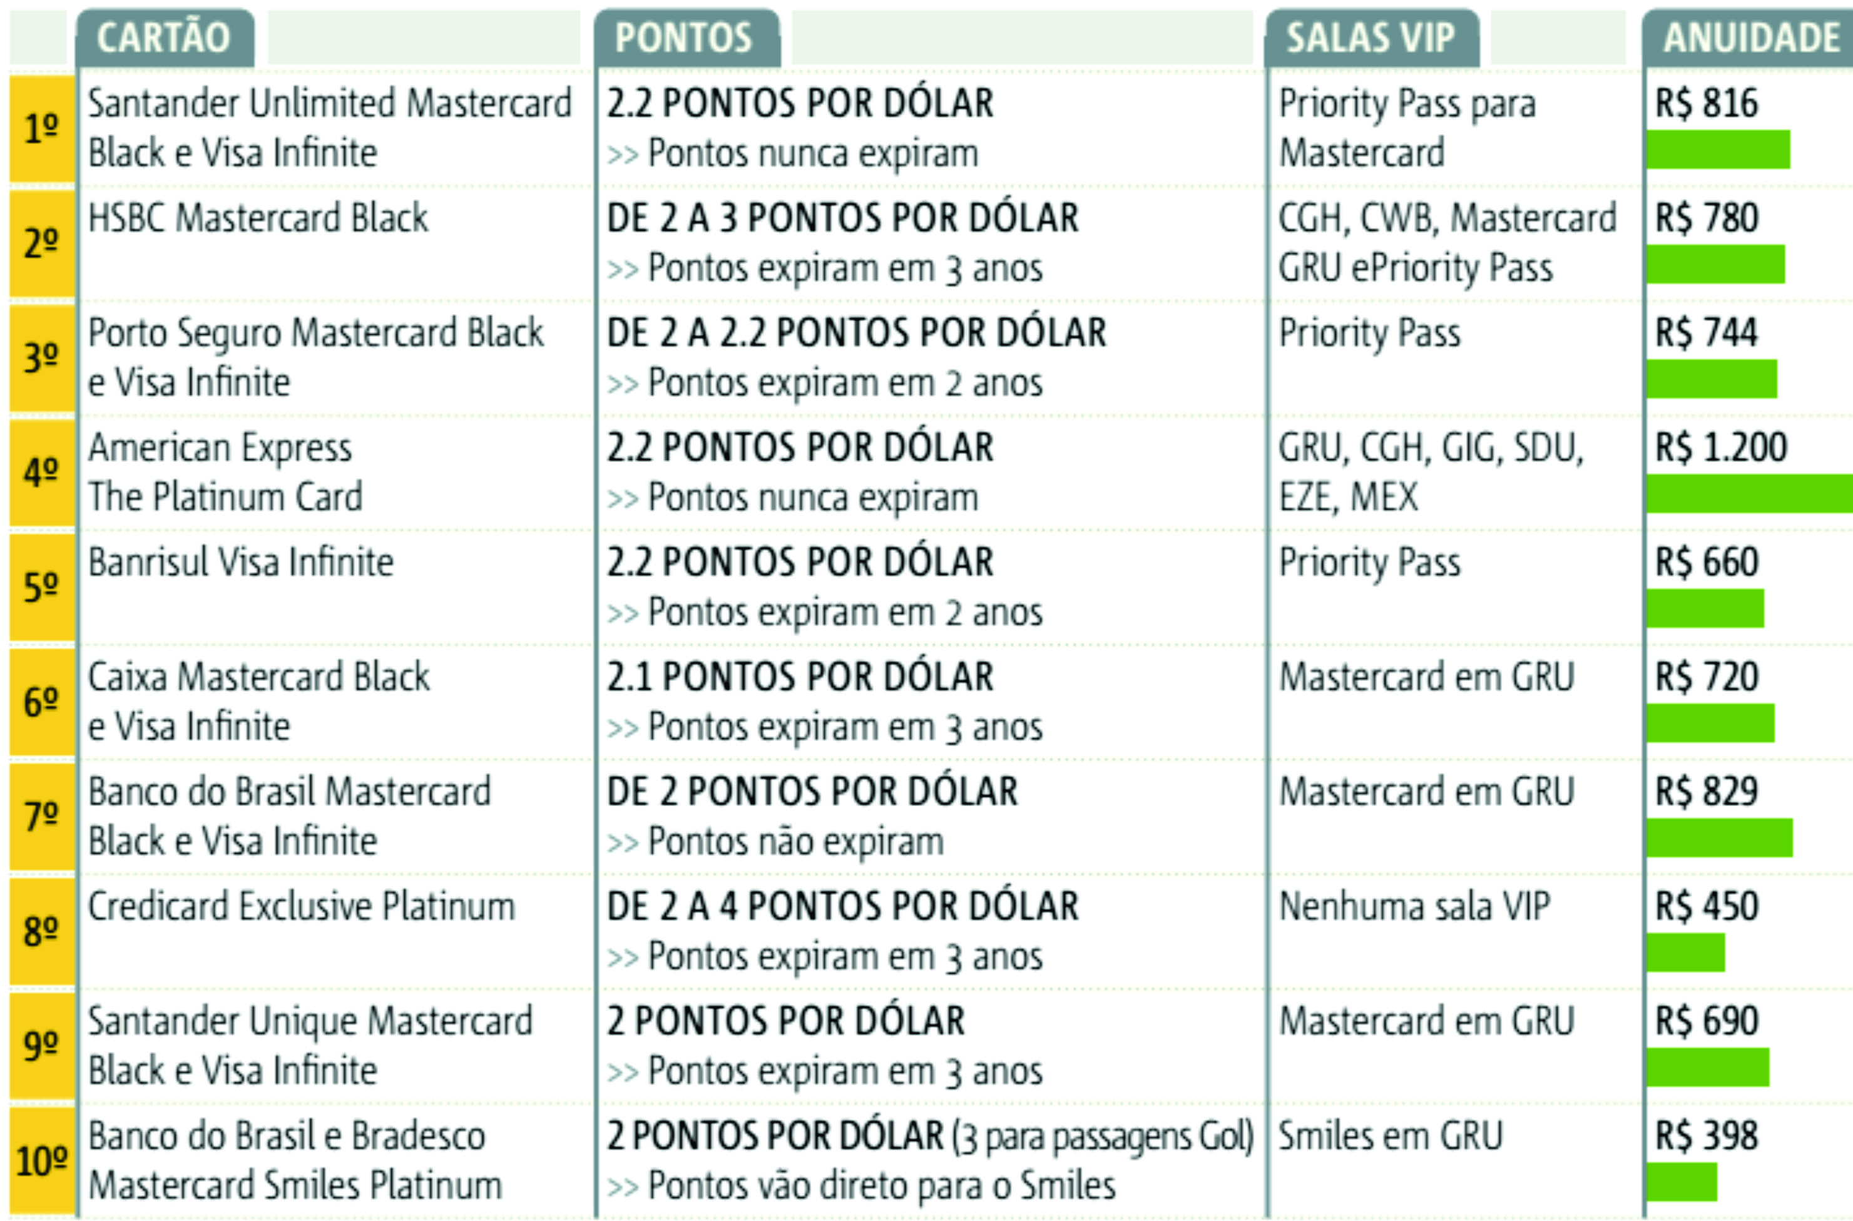Click the green bar under R$ 398
Viewport: 1853px width, 1221px height.
[x=1682, y=1182]
